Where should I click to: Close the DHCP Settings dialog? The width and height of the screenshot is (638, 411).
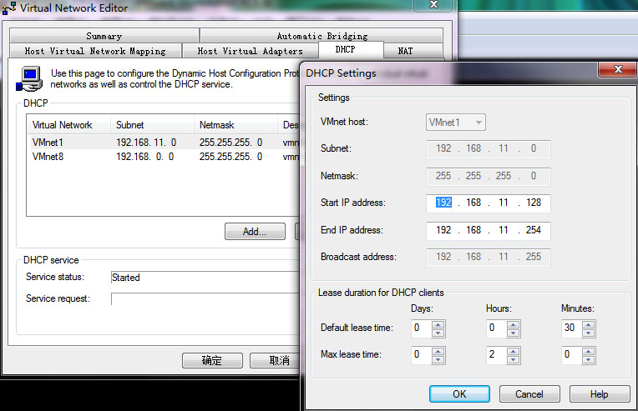pos(617,70)
